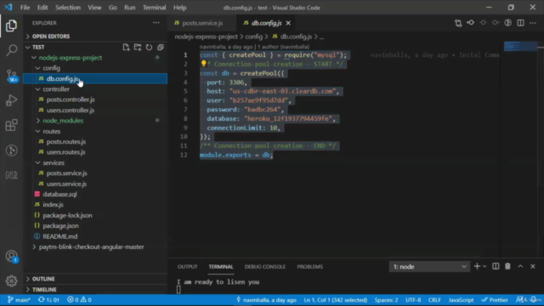Open editor more actions ellipsis

[533, 23]
